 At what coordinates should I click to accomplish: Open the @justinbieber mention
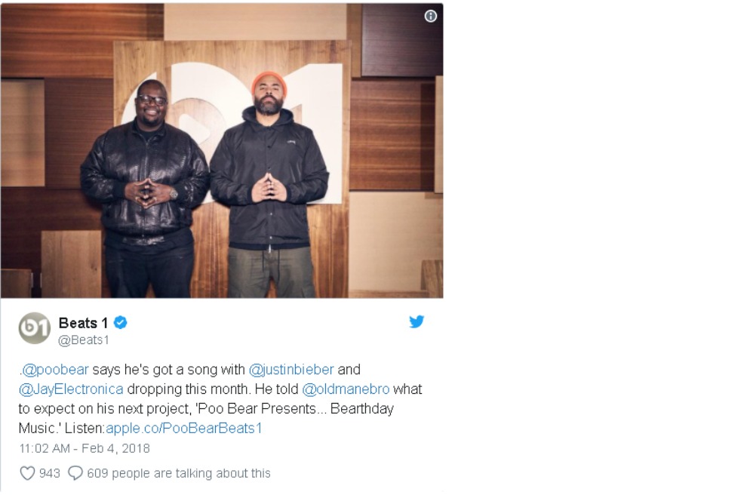click(x=291, y=369)
